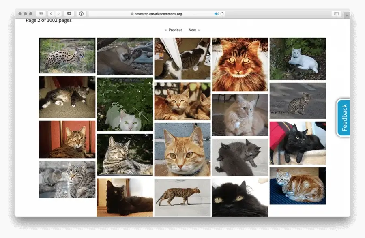This screenshot has height=238, width=365.
Task: Go to the Next results page
Action: [x=193, y=30]
